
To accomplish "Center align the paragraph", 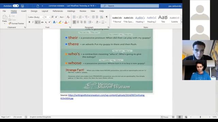I will pyautogui.click(x=78, y=22).
